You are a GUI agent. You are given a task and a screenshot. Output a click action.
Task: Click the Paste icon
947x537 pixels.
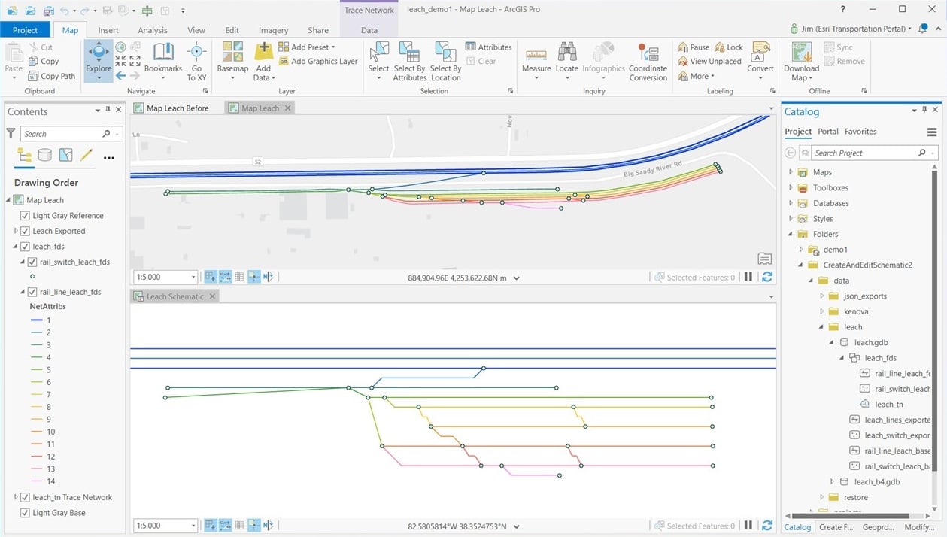tap(14, 53)
